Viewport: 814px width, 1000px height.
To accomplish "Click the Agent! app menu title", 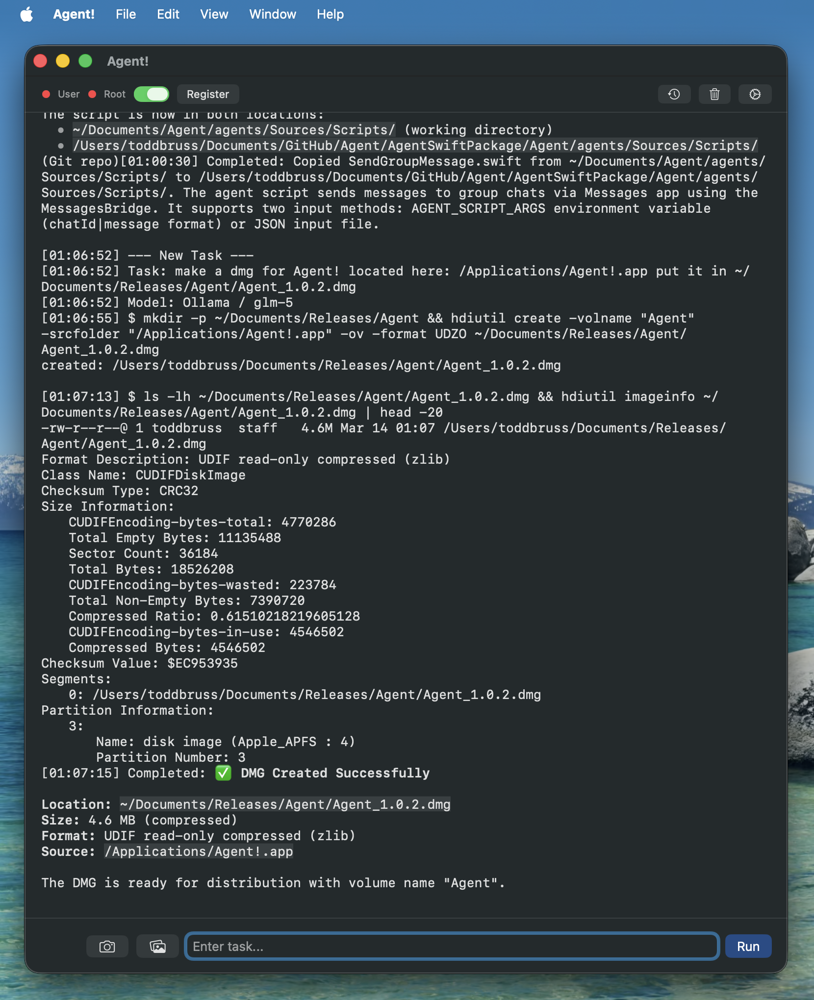I will click(74, 14).
